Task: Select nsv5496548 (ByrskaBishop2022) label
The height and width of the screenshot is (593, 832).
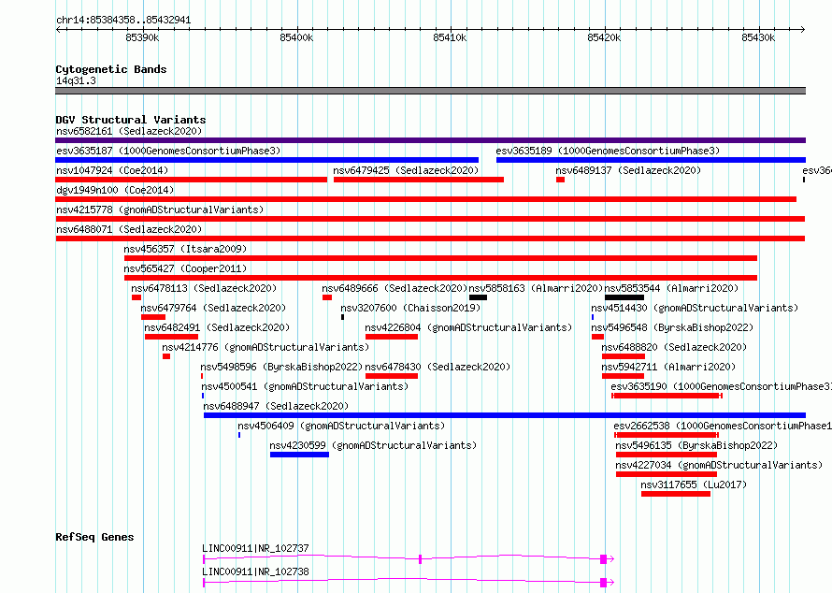Action: point(672,327)
